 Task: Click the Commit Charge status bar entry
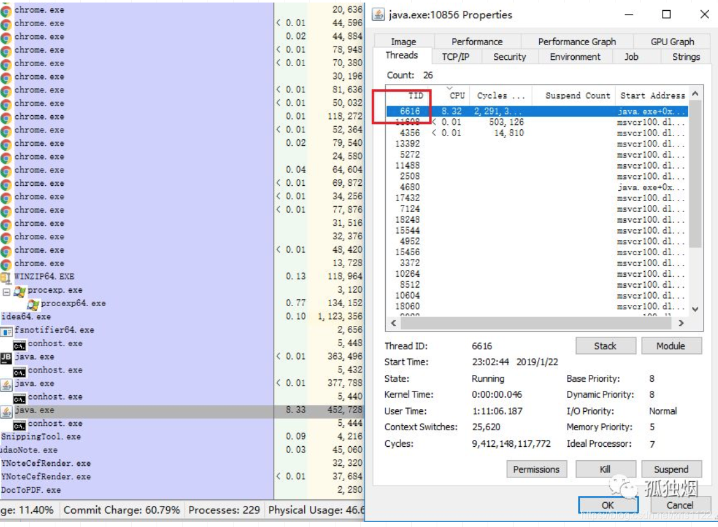coord(122,510)
